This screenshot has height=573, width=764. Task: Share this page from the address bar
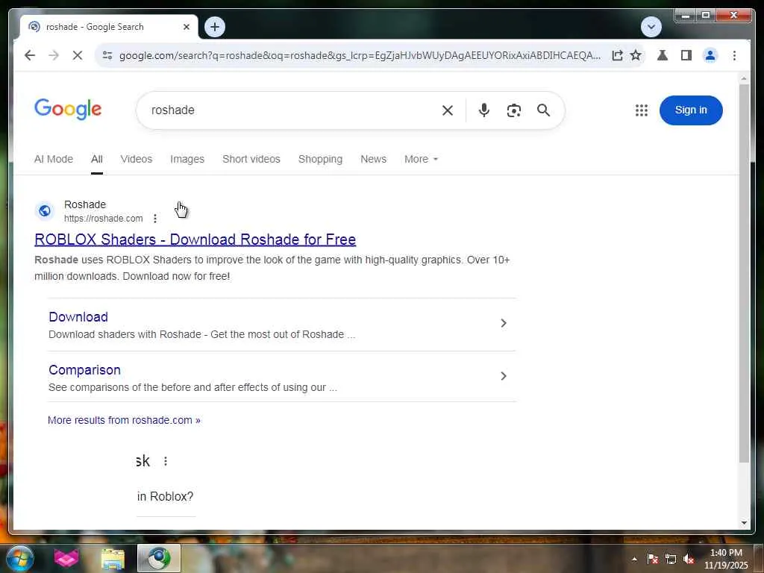(x=617, y=55)
